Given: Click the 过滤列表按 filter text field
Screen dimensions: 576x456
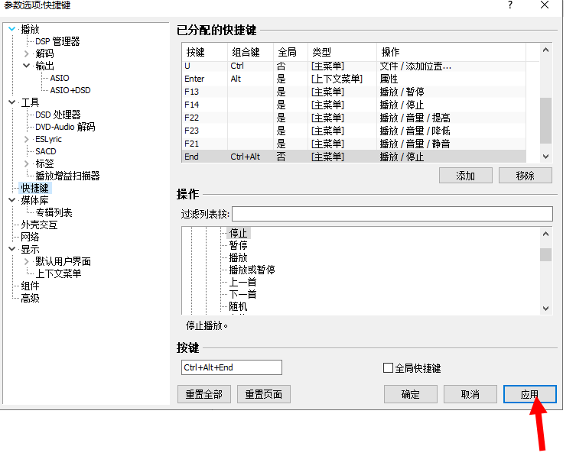Looking at the screenshot, I should (x=392, y=214).
